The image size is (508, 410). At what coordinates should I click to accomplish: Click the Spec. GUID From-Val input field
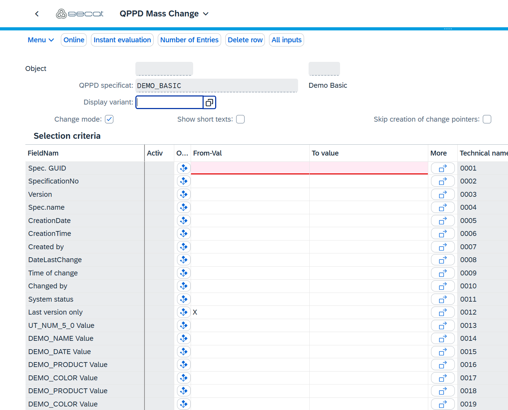(250, 168)
